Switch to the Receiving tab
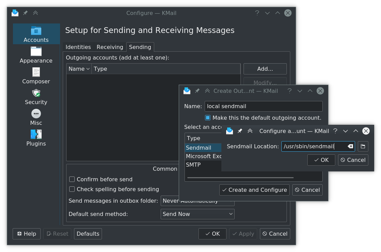Viewport: 381px width, 252px height. coord(110,47)
